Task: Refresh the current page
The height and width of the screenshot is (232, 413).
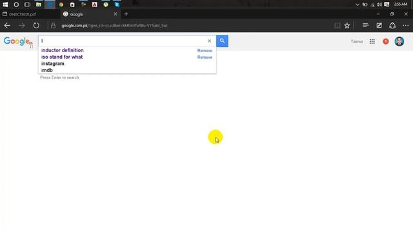Action: (x=36, y=26)
